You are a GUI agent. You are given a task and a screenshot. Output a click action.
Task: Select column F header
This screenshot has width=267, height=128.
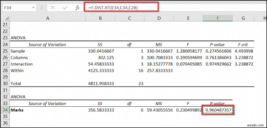click(218, 18)
